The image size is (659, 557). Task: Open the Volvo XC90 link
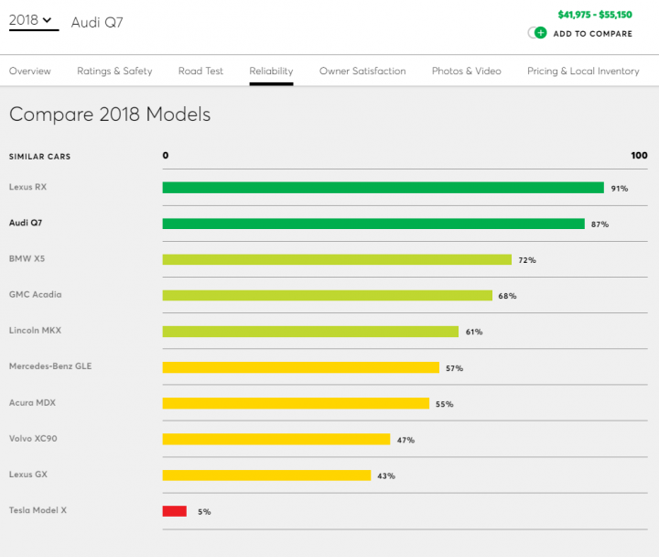pyautogui.click(x=33, y=439)
